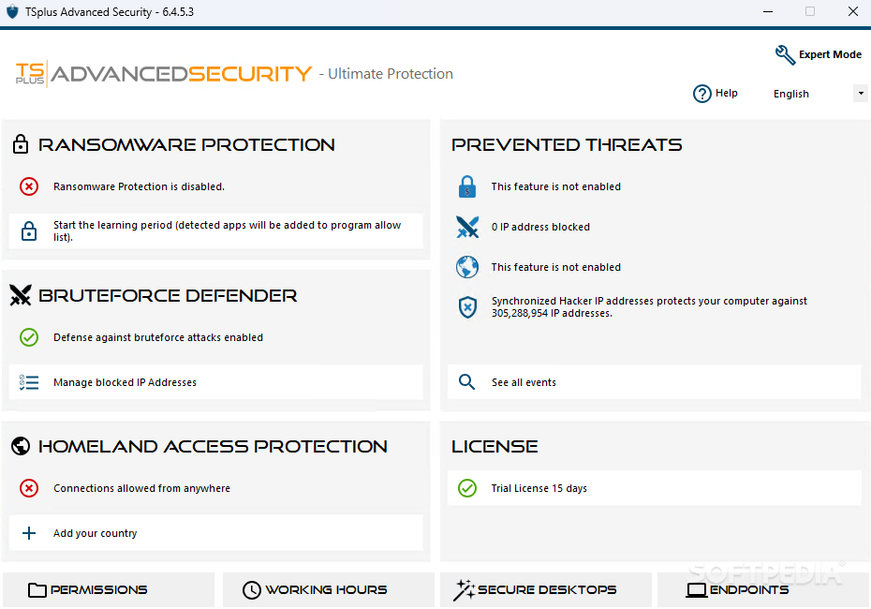Click the globe icon in Prevented Threats
The width and height of the screenshot is (871, 609).
[x=467, y=267]
